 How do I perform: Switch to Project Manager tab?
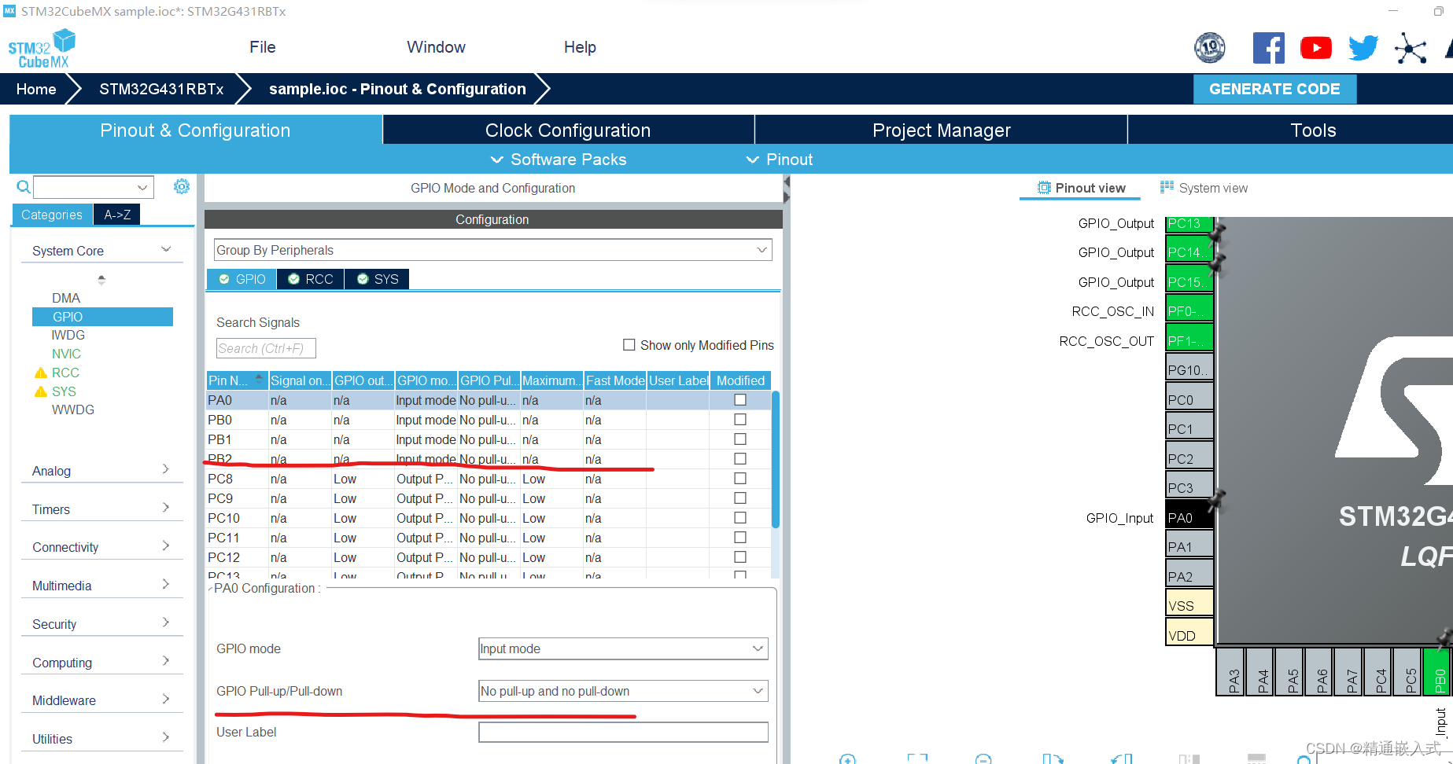pyautogui.click(x=941, y=130)
